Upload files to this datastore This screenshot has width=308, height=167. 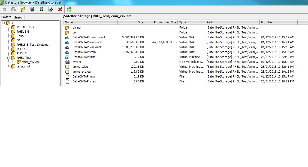[32, 9]
